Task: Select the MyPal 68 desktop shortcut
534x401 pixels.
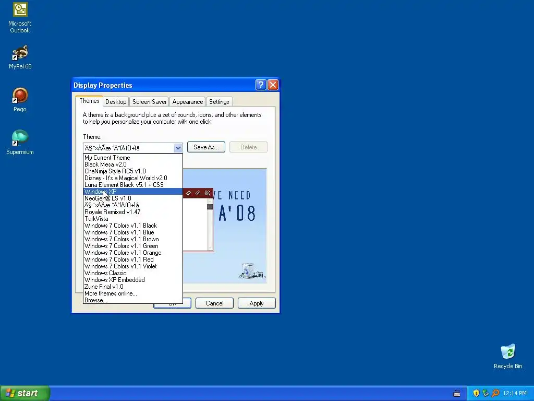Action: click(20, 57)
